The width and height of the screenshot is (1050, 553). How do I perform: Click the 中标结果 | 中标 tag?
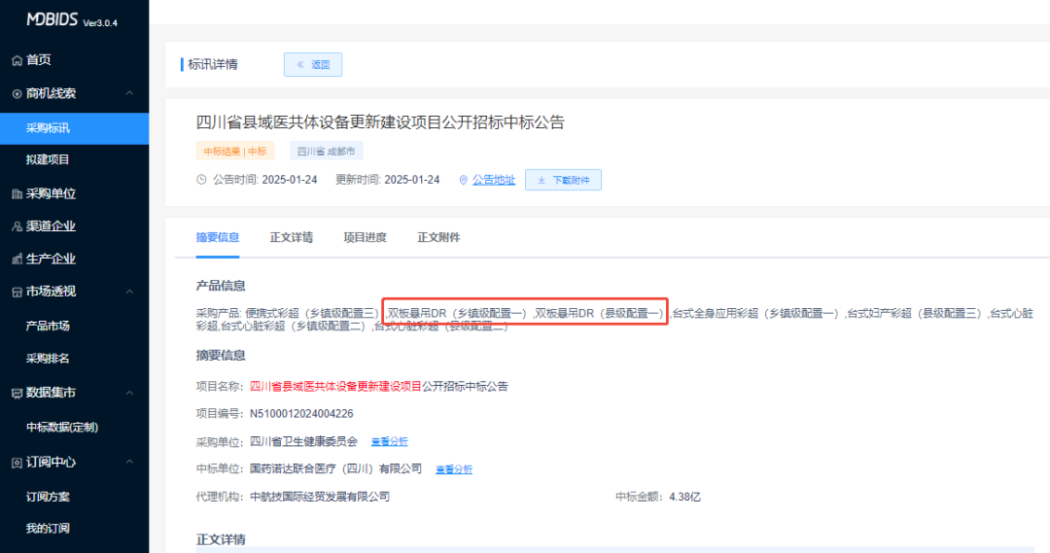pyautogui.click(x=235, y=152)
